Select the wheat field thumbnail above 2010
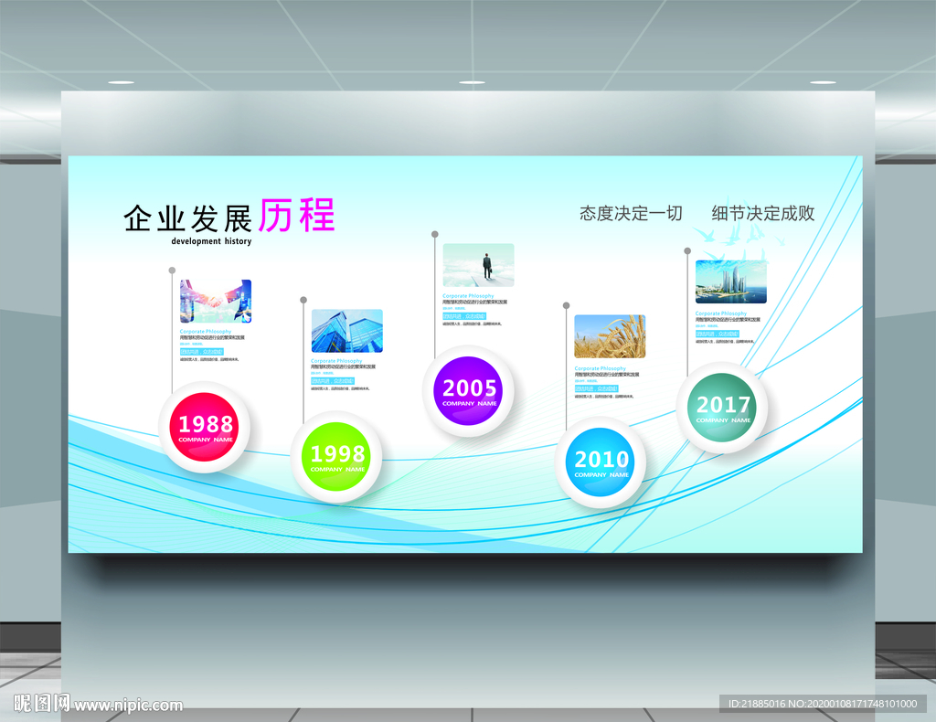This screenshot has width=936, height=722. pos(610,336)
